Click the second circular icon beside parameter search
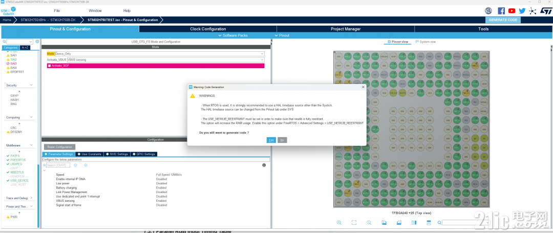This screenshot has height=233, width=553. [86, 165]
